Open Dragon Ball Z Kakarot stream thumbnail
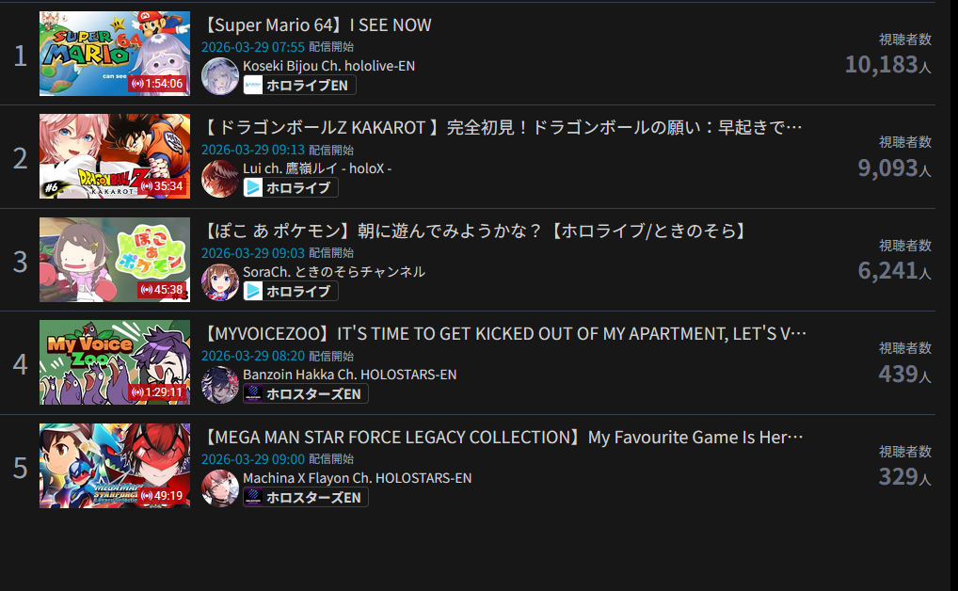This screenshot has width=958, height=591. (x=115, y=156)
